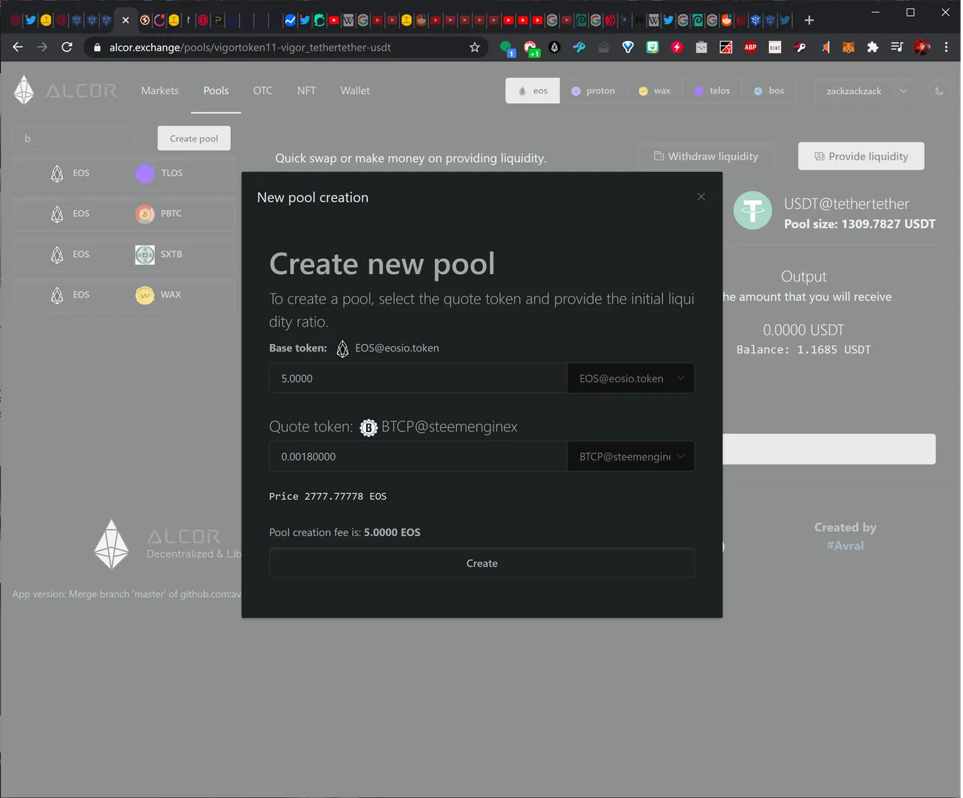The height and width of the screenshot is (798, 963).
Task: Click the Create pool button
Action: 194,139
